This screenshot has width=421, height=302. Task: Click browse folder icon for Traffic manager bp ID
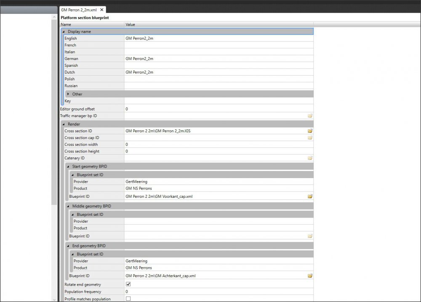(x=310, y=116)
